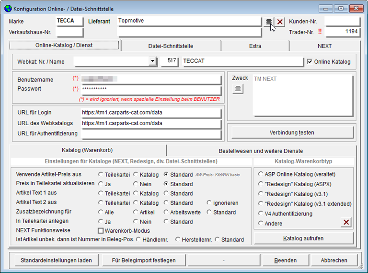Viewport: 368px width, 273px height.
Task: Click the Zweck text area
Action: click(303, 95)
